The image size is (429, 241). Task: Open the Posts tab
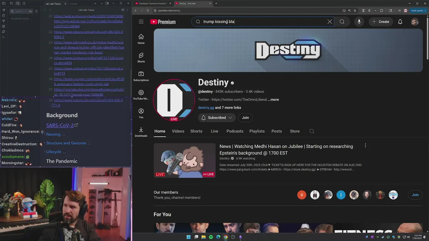277,131
